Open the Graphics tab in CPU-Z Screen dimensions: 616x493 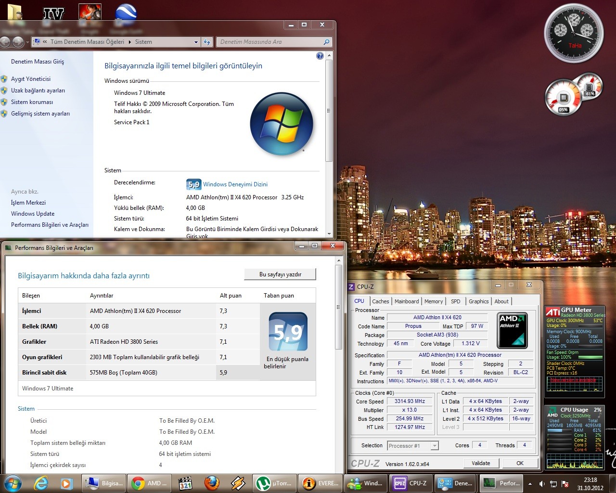[x=479, y=301]
